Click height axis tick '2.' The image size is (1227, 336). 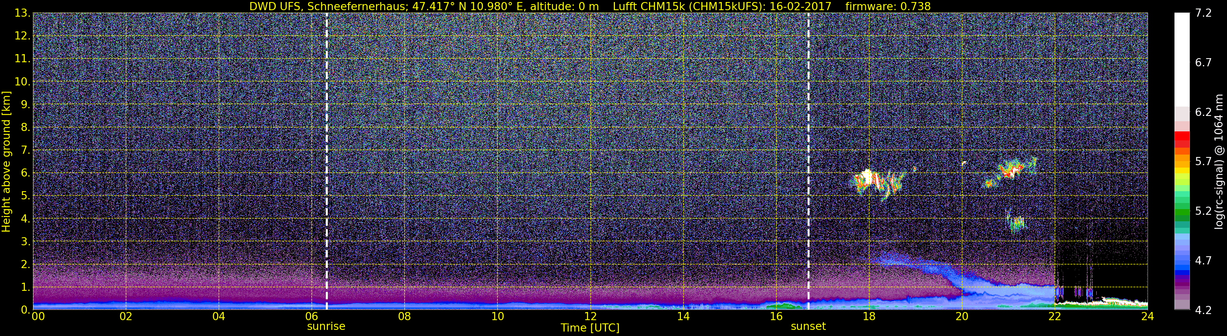click(x=26, y=265)
